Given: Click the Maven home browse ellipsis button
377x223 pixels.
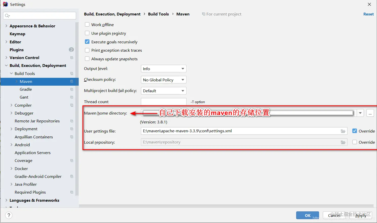Looking at the screenshot, I should (370, 113).
